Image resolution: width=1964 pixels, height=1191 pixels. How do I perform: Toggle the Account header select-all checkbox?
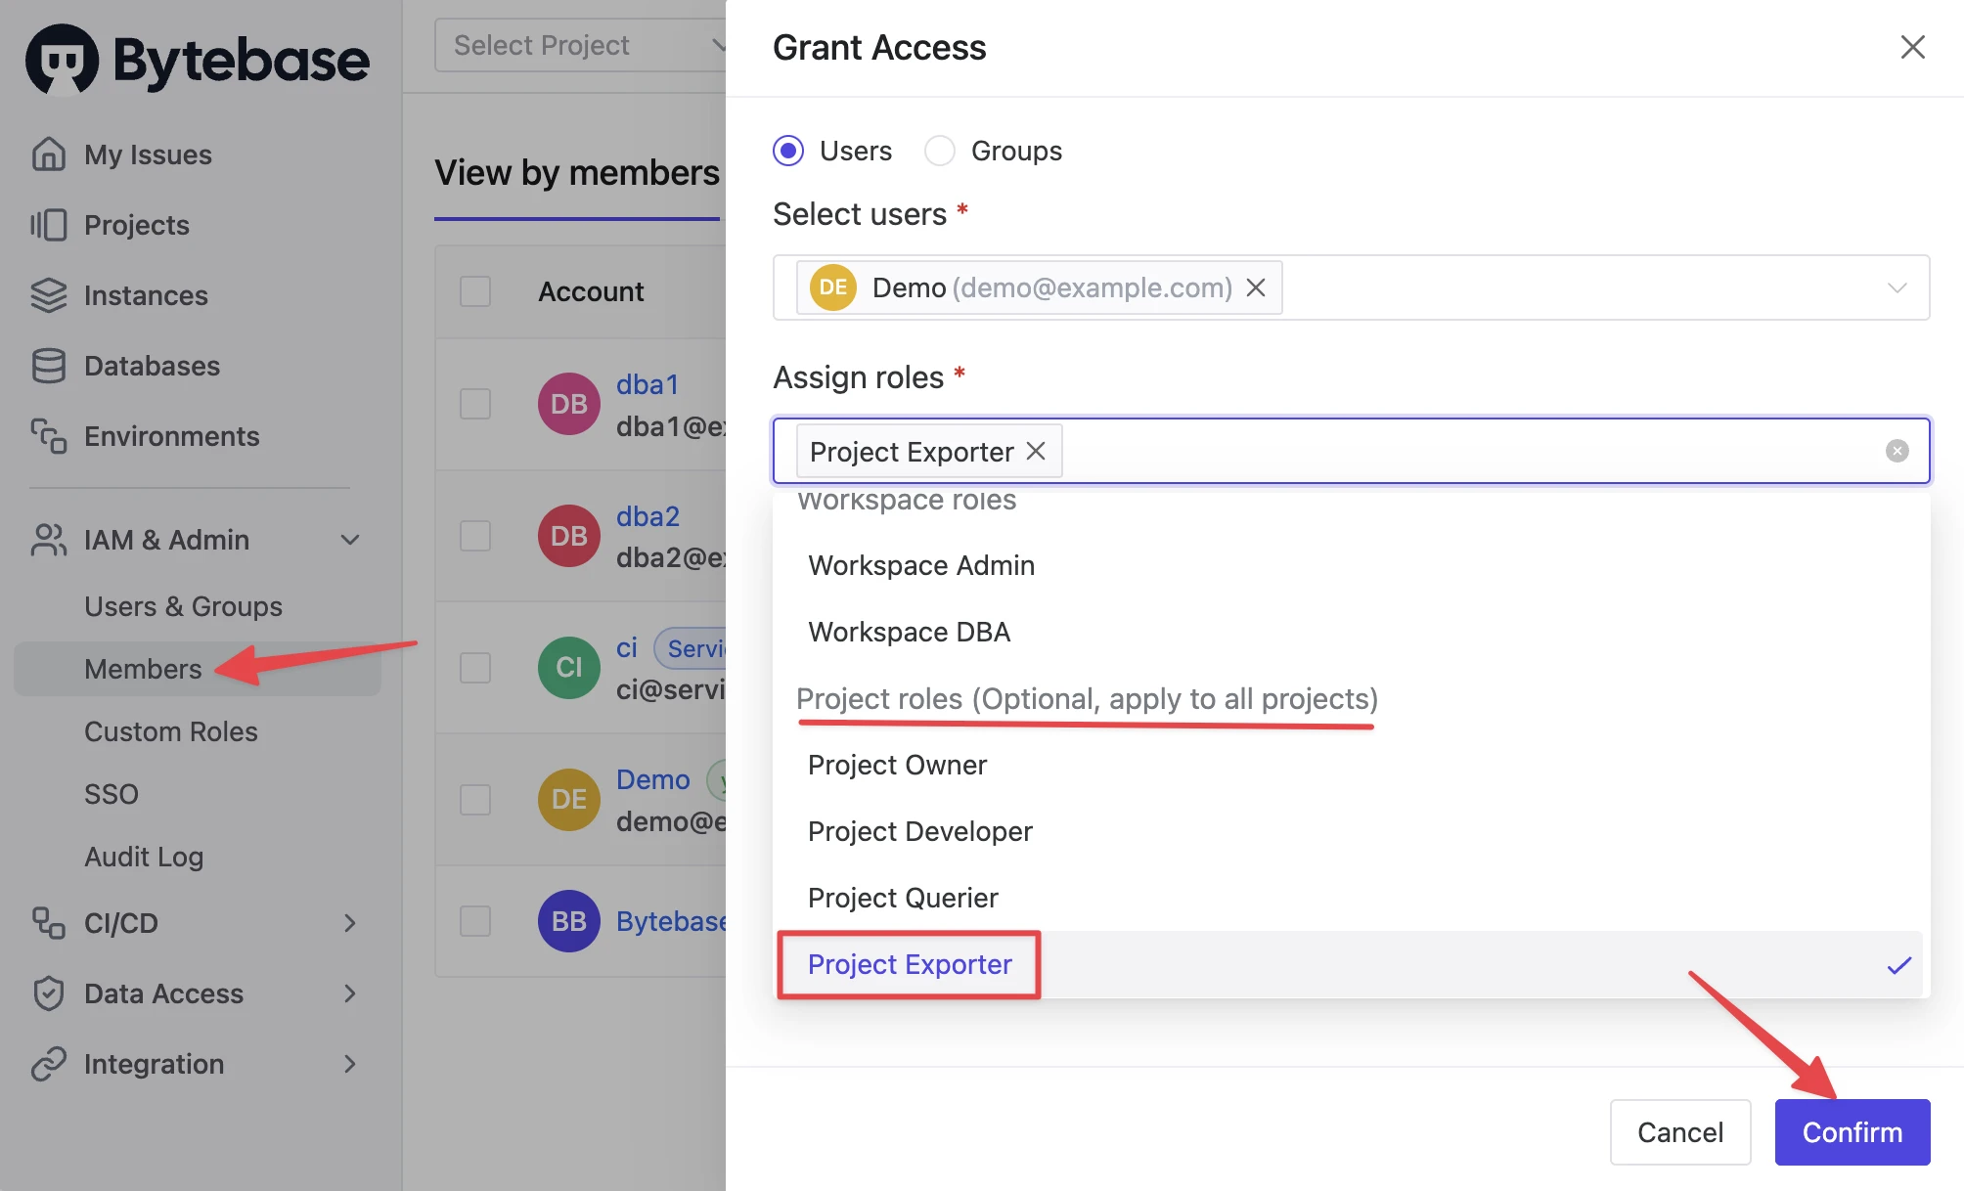(x=475, y=291)
